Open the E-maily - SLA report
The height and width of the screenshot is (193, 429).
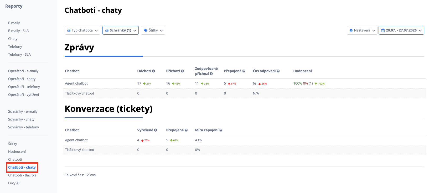click(18, 31)
